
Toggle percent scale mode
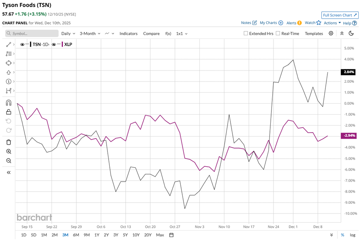pyautogui.click(x=342, y=235)
